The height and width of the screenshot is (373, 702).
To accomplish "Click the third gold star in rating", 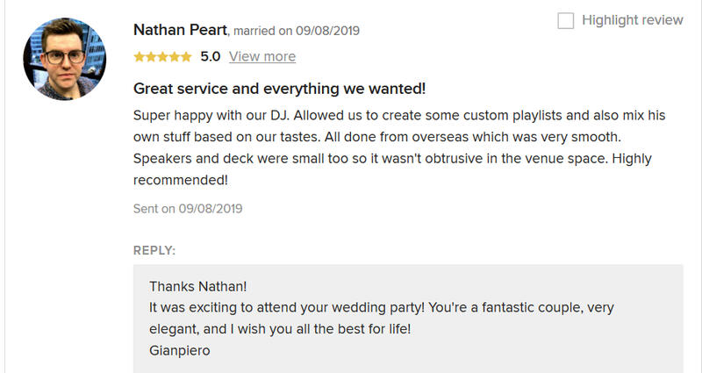I will (162, 57).
